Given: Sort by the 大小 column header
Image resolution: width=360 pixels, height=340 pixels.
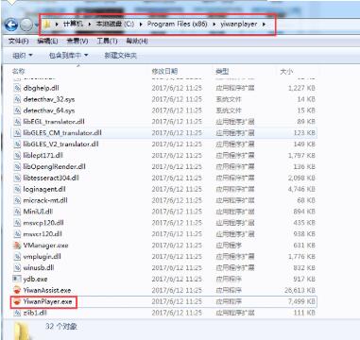Looking at the screenshot, I should (286, 72).
